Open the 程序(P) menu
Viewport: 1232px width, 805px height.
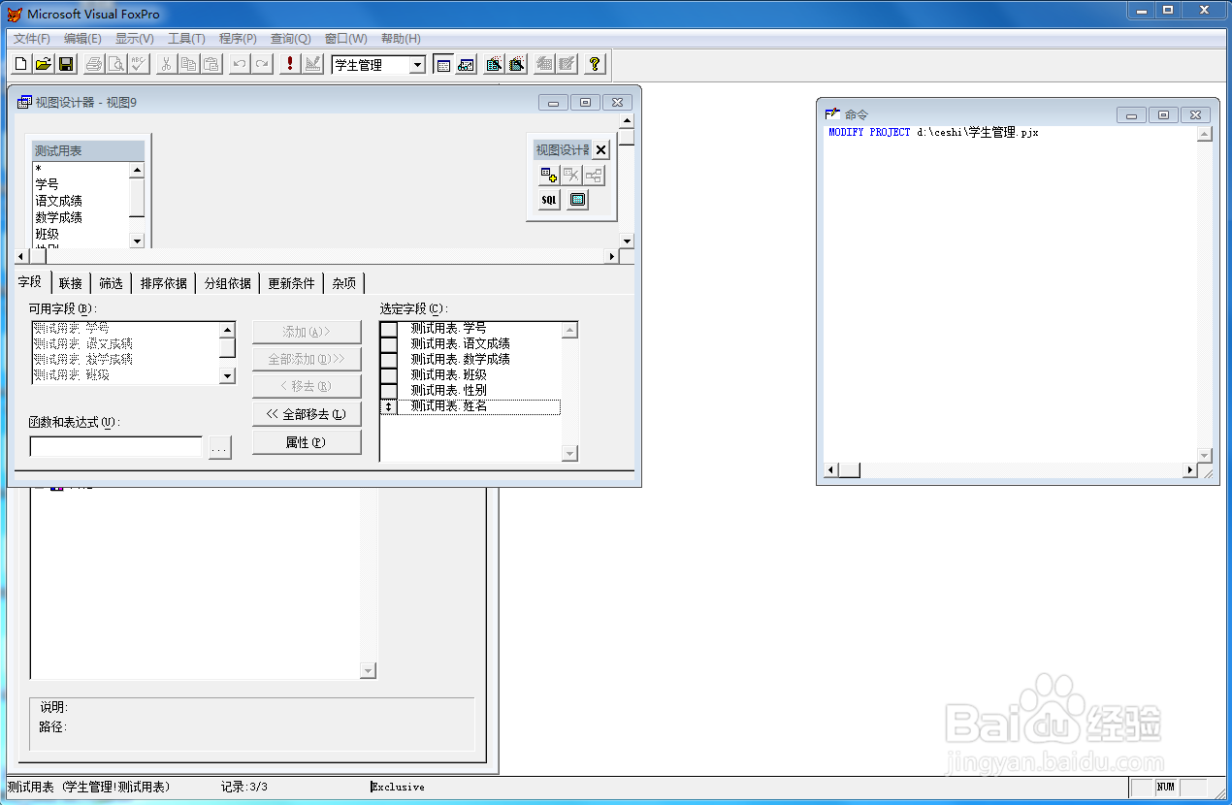[x=238, y=39]
